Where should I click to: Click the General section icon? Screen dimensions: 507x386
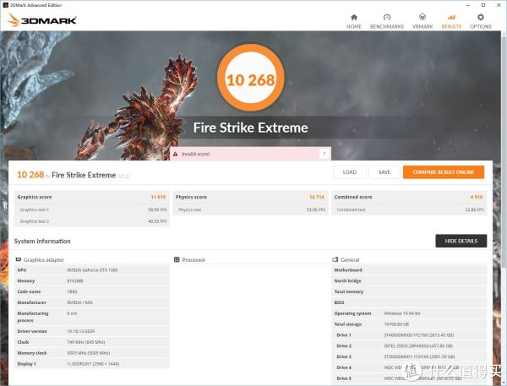tap(335, 259)
